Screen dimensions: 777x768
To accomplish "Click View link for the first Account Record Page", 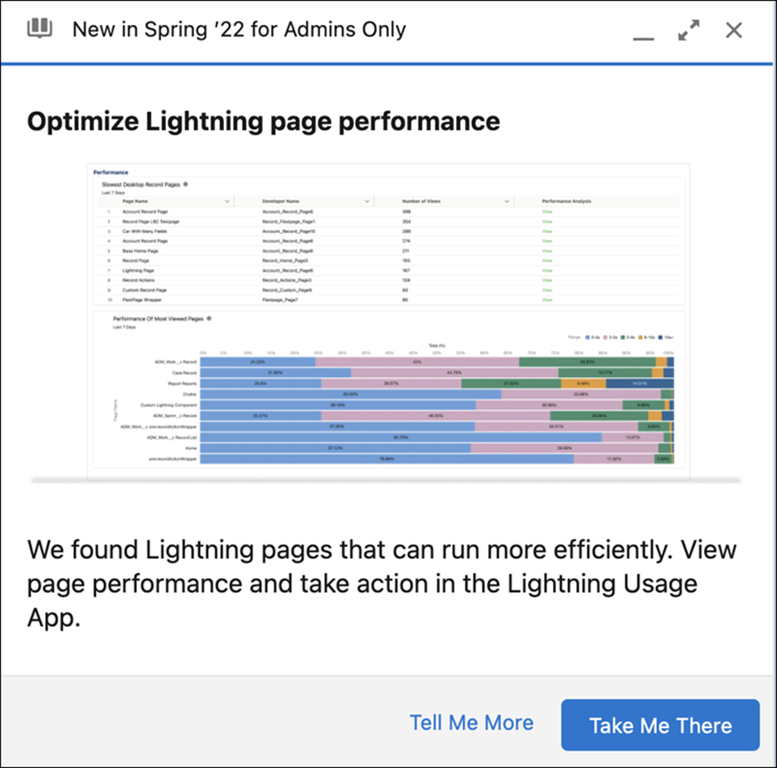I will click(547, 212).
